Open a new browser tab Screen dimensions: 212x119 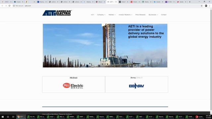point(190,2)
